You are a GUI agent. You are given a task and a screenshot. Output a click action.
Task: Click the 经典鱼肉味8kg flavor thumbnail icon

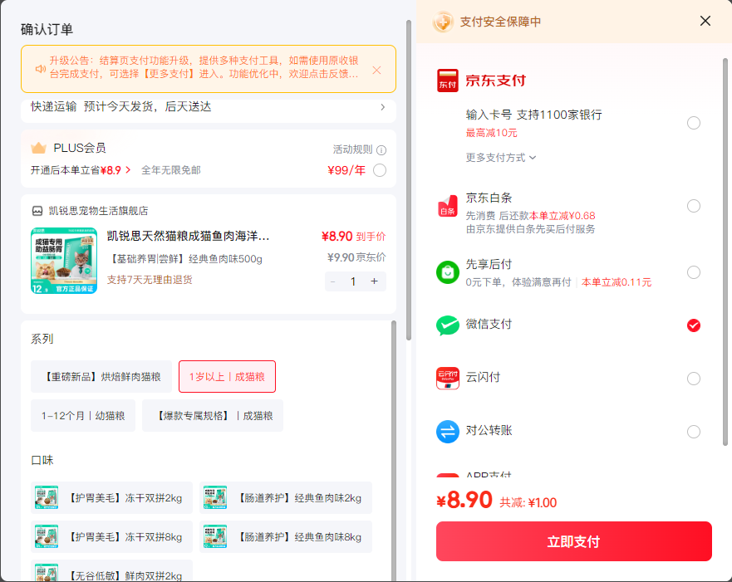215,536
